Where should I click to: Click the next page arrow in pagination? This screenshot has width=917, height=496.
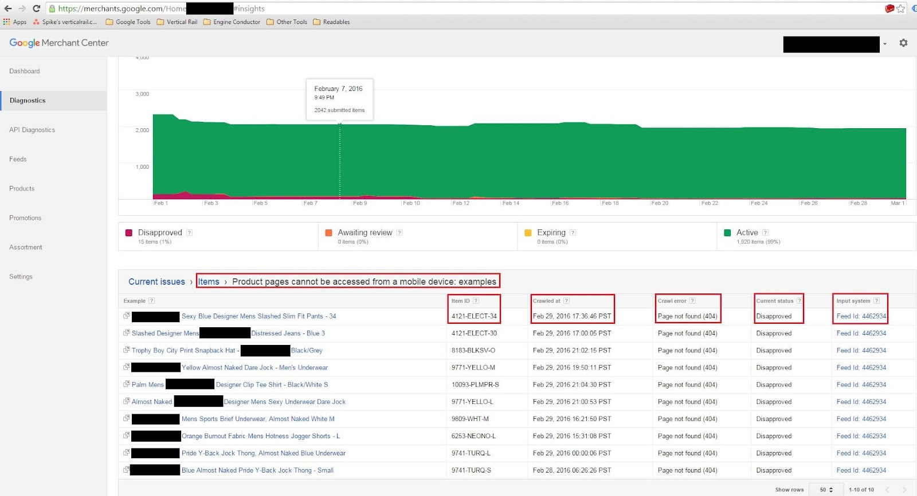coord(904,490)
